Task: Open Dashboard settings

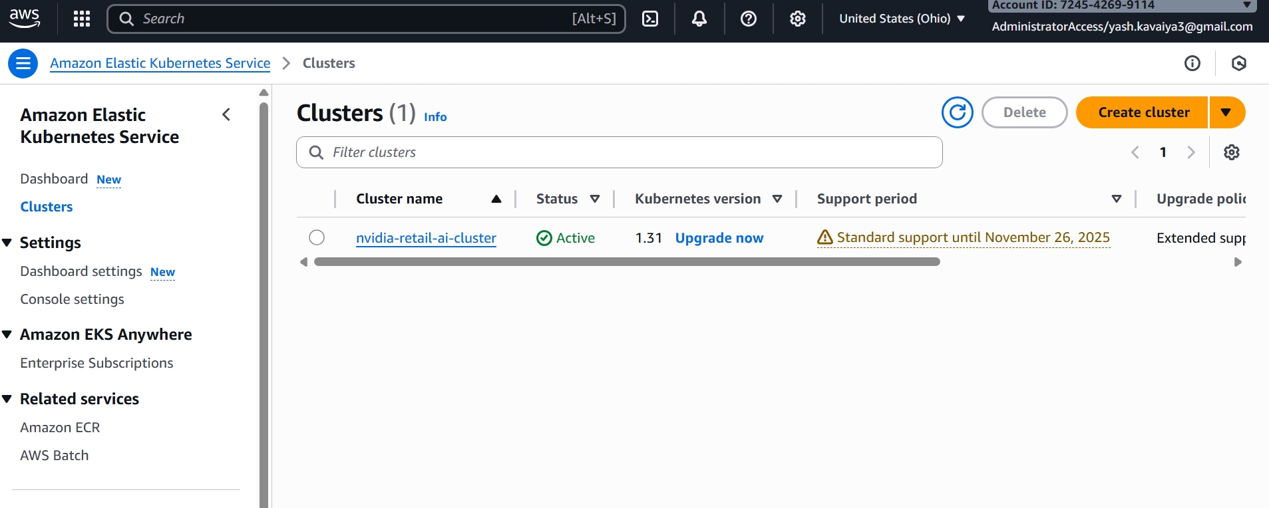Action: [81, 271]
